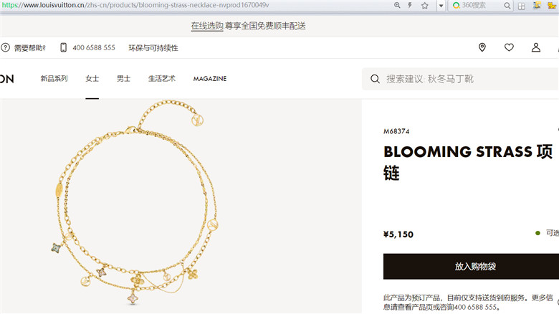Viewport: 559px width, 314px height.
Task: Click the lightning bolt icon in address bar
Action: [x=410, y=5]
